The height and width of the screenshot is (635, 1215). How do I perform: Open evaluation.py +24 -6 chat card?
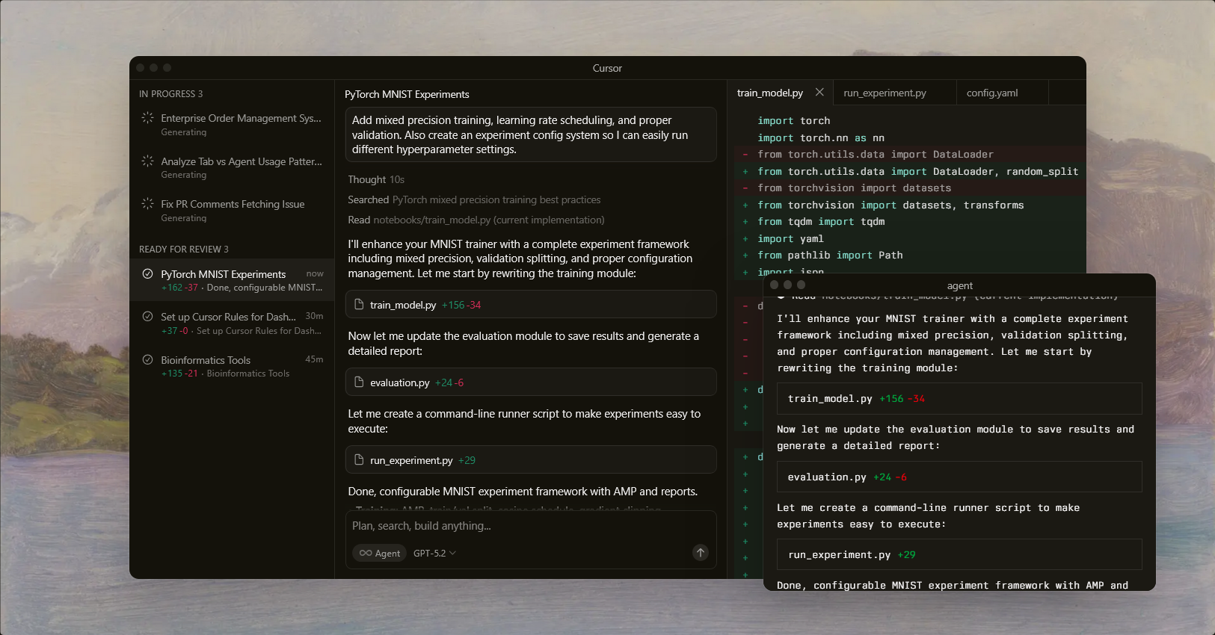point(531,382)
